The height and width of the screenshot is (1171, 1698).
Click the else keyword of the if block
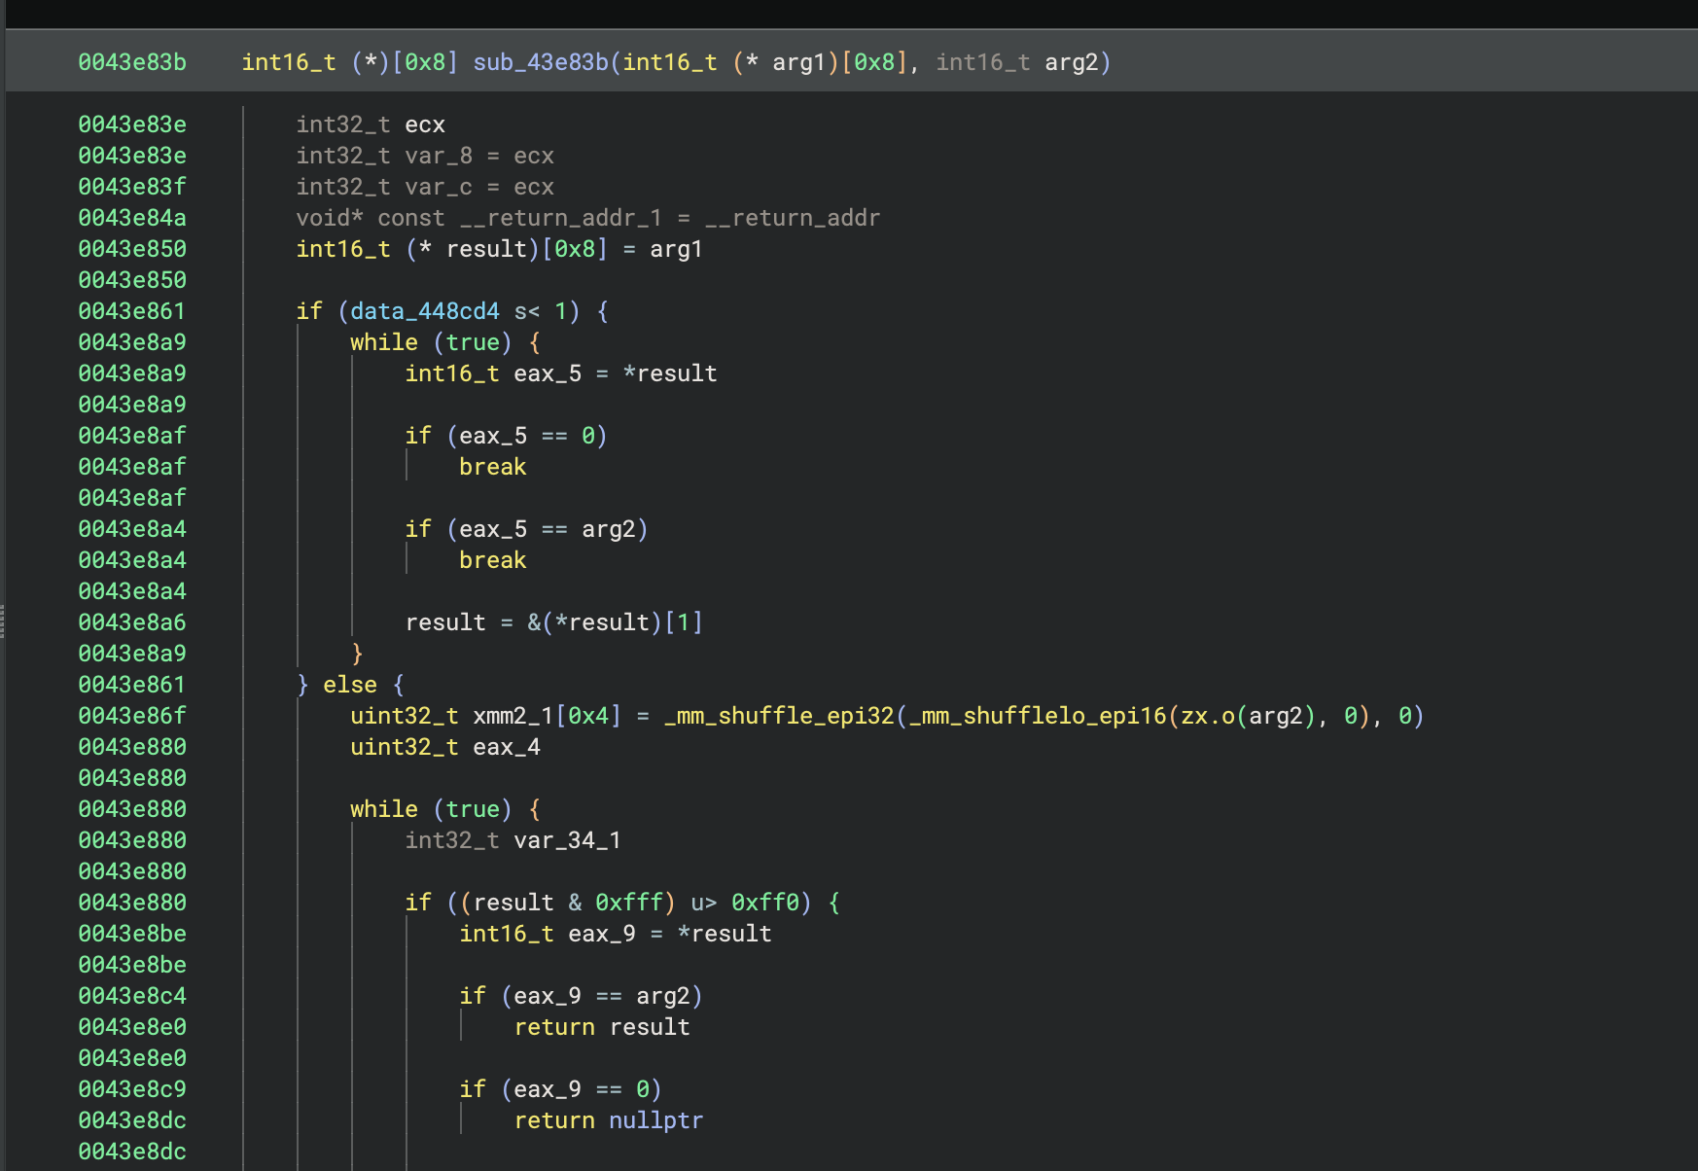pos(350,685)
